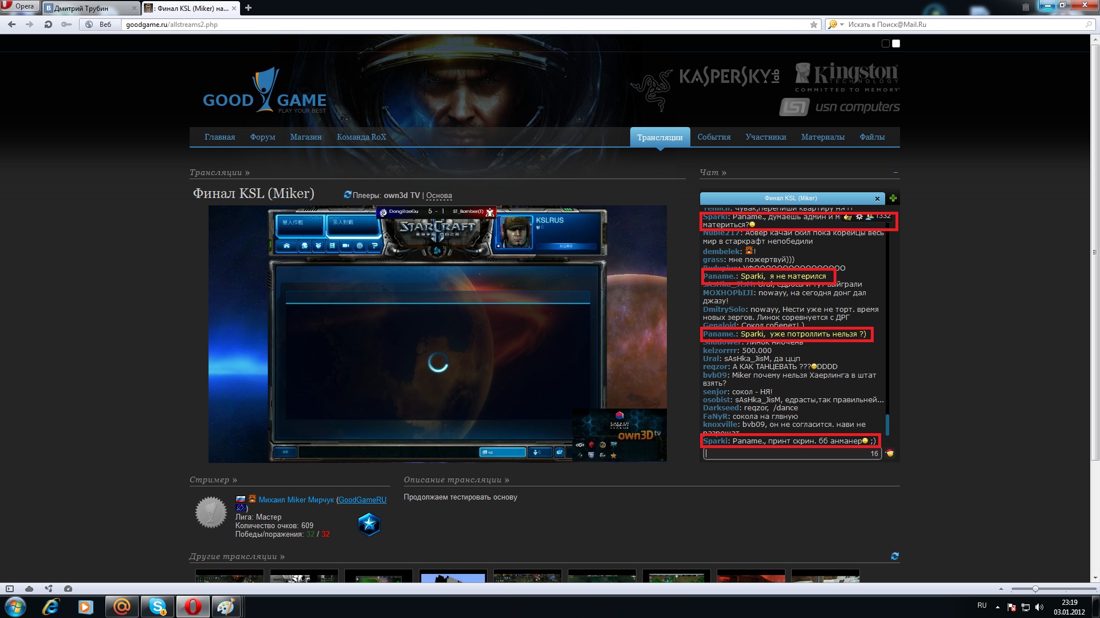Open the Веб site info badge

(99, 25)
